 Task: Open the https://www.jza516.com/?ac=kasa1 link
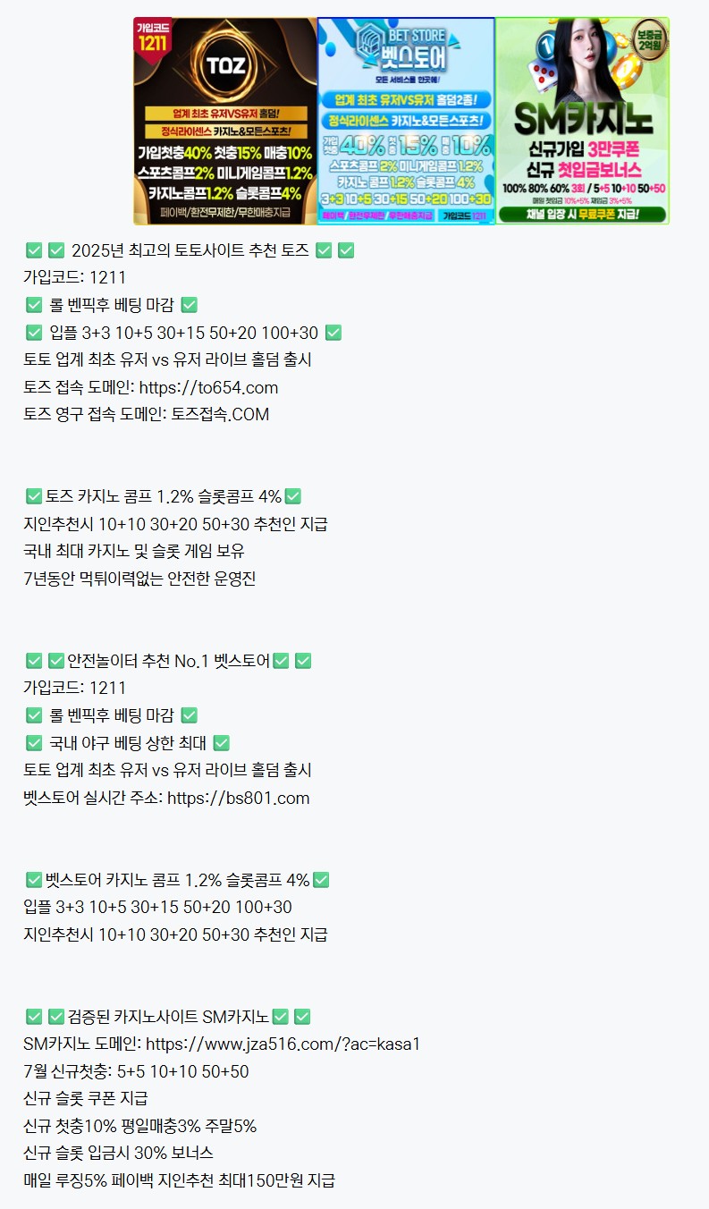click(283, 1044)
